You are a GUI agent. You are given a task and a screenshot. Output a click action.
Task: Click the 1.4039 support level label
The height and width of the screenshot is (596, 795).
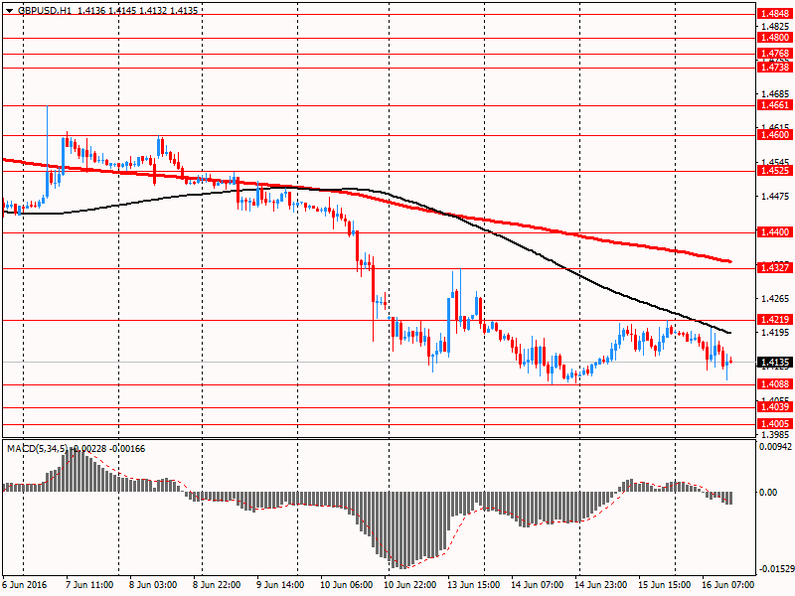pos(775,407)
